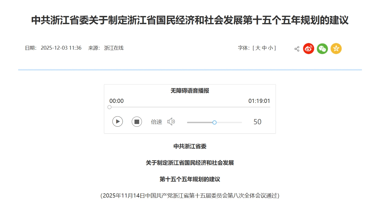Click the total duration 01:19:01 label
Image resolution: width=371 pixels, height=206 pixels.
(x=259, y=101)
